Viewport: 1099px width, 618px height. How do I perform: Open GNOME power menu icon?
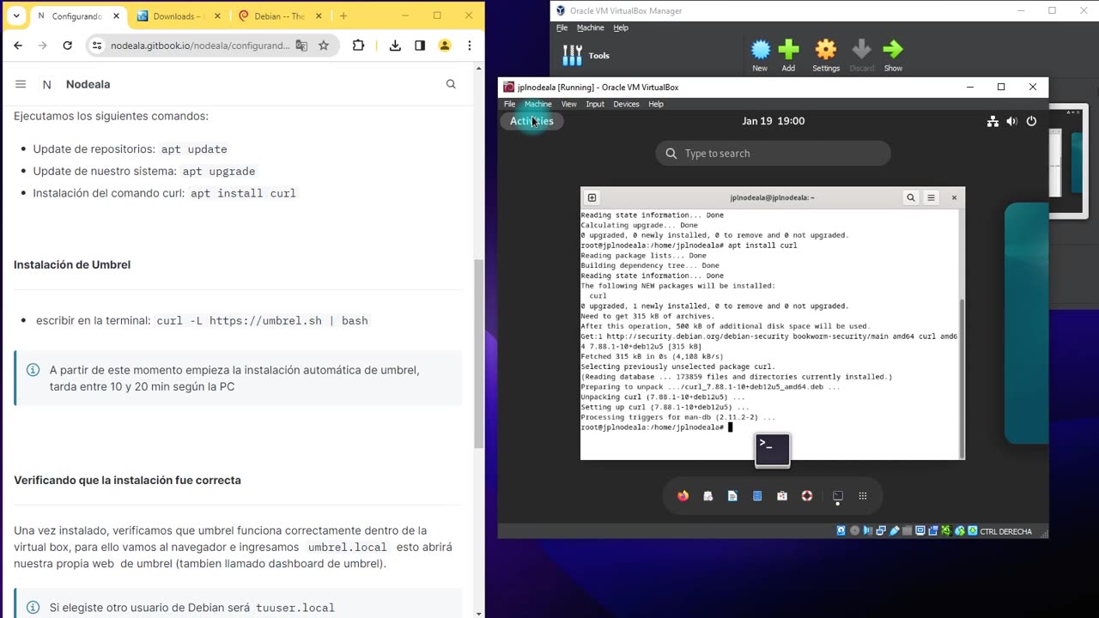point(1031,121)
